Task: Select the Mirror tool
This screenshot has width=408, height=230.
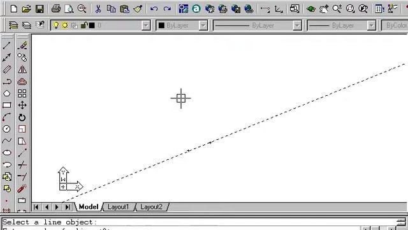Action: click(22, 70)
